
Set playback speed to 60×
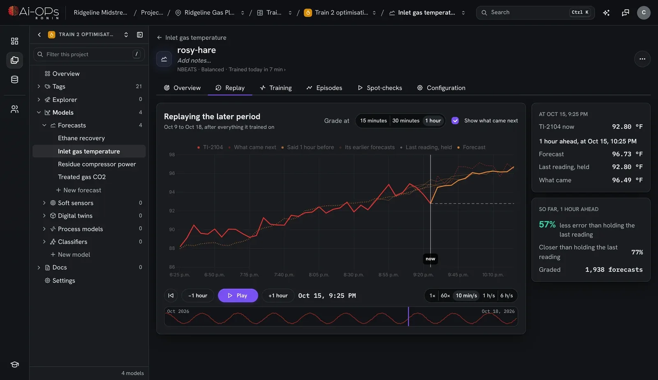click(445, 295)
